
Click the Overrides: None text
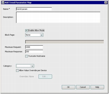pos(27,76)
